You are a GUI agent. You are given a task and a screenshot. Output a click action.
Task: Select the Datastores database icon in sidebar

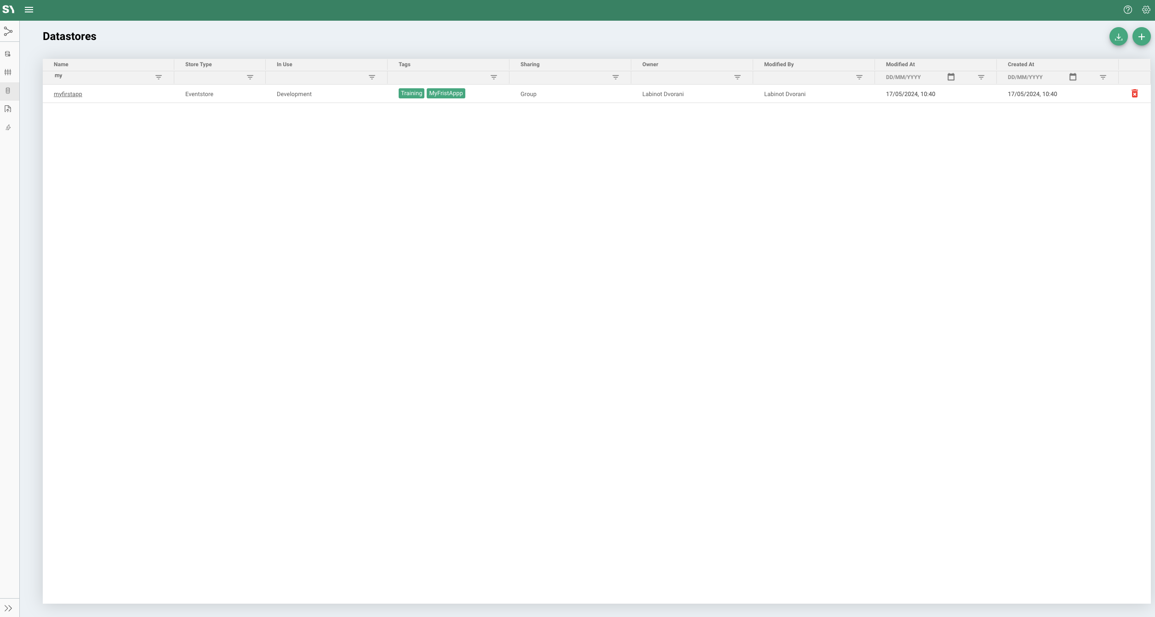[8, 91]
